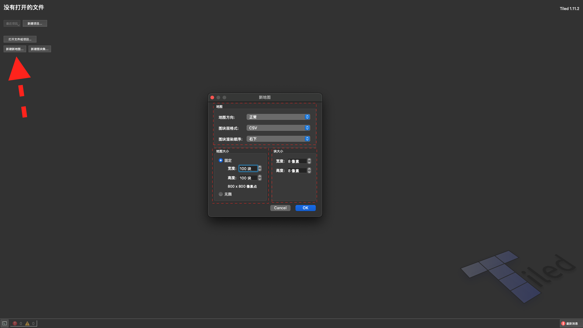Open the 图块层格式 CSV dropdown

[x=278, y=128]
